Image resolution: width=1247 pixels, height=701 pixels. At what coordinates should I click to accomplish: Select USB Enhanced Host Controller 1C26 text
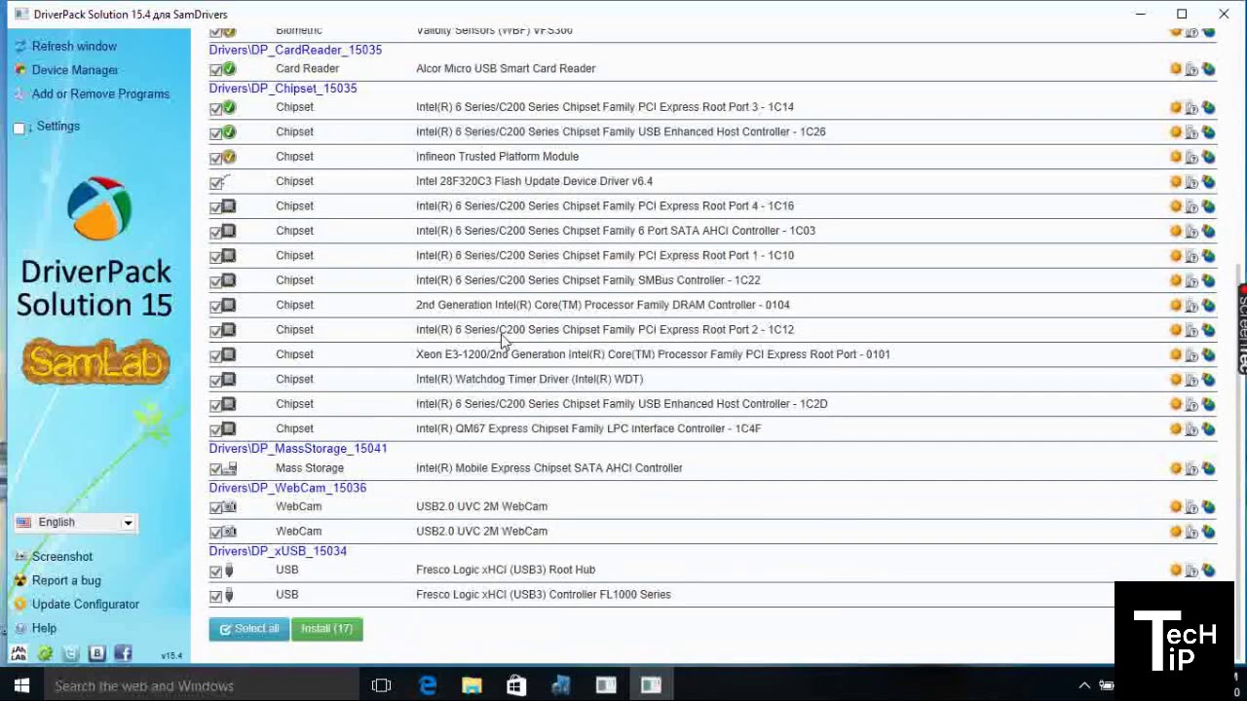click(x=621, y=131)
